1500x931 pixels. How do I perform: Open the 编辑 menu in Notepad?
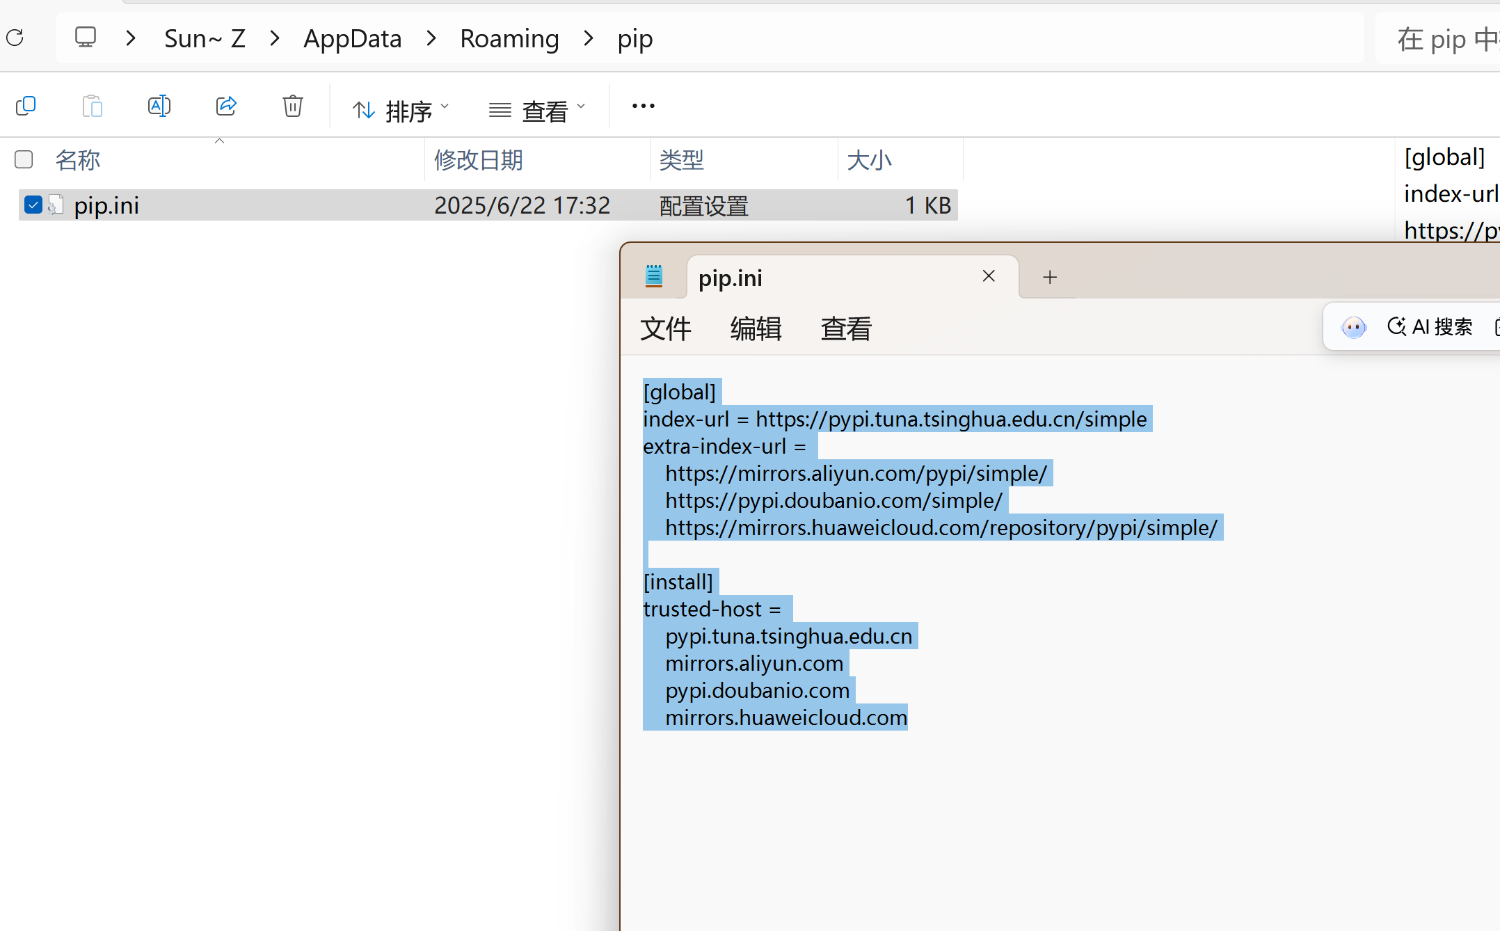click(x=756, y=328)
